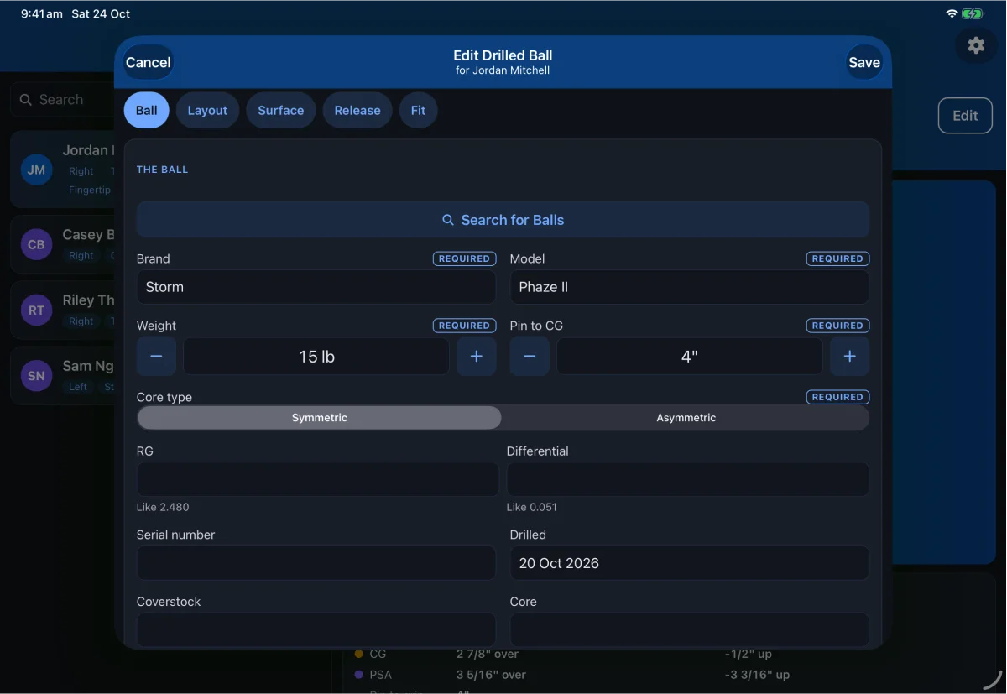
Task: Open settings via the gear icon
Action: (976, 45)
